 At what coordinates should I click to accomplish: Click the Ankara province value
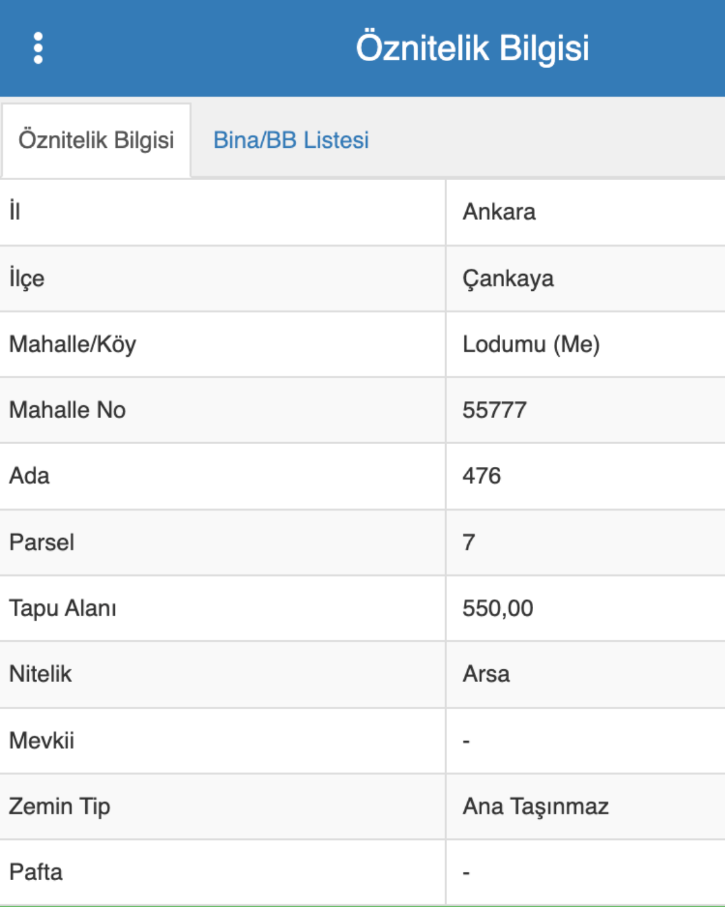(499, 212)
